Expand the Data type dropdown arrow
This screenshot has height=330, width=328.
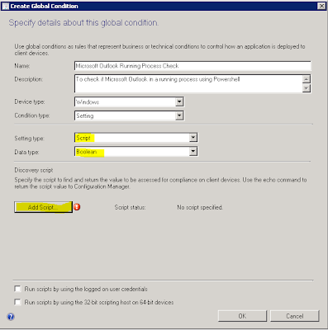(x=193, y=151)
